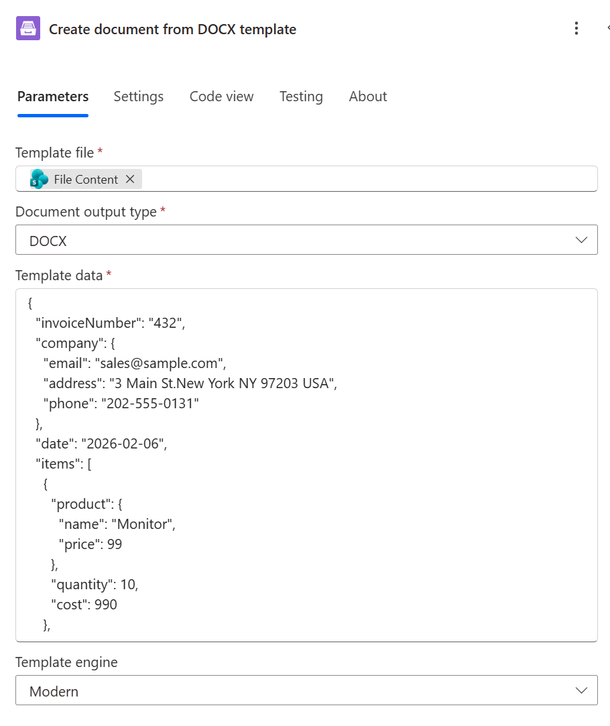This screenshot has width=610, height=726.
Task: Click the SharePoint icon on File Content token
Action: pyautogui.click(x=38, y=179)
